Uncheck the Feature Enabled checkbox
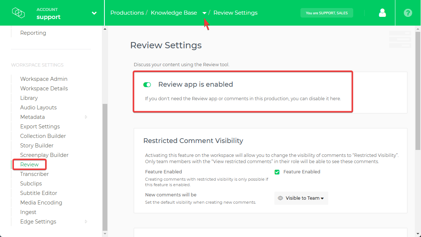 tap(277, 172)
